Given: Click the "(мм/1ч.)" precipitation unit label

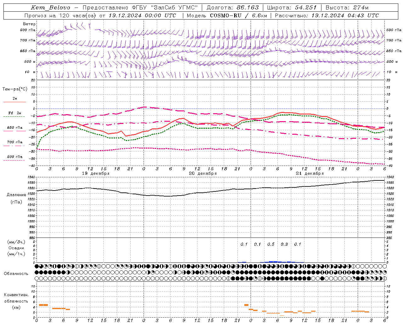Looking at the screenshot, I should [16, 254].
